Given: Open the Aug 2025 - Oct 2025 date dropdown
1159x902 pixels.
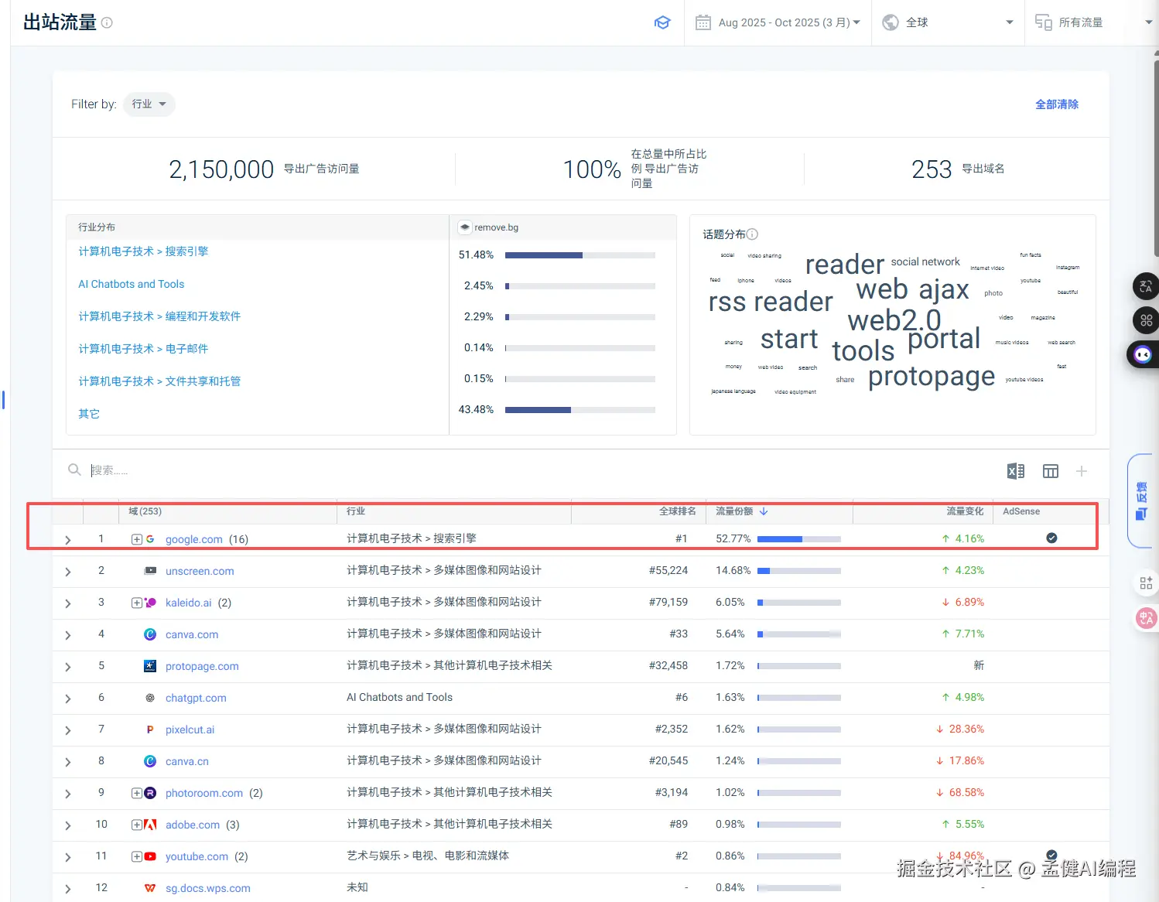Looking at the screenshot, I should [778, 22].
